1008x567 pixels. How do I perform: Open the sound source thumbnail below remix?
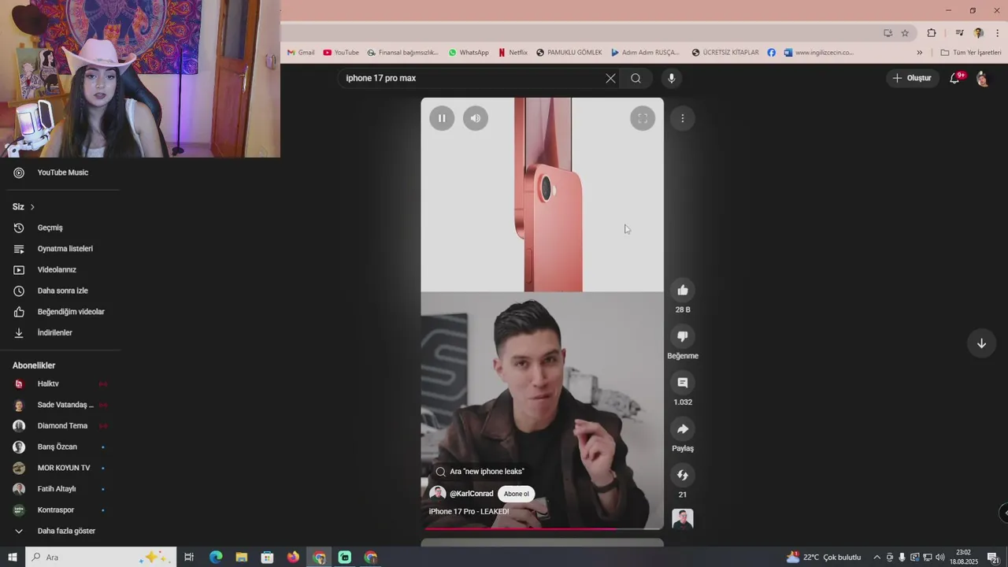(x=683, y=520)
